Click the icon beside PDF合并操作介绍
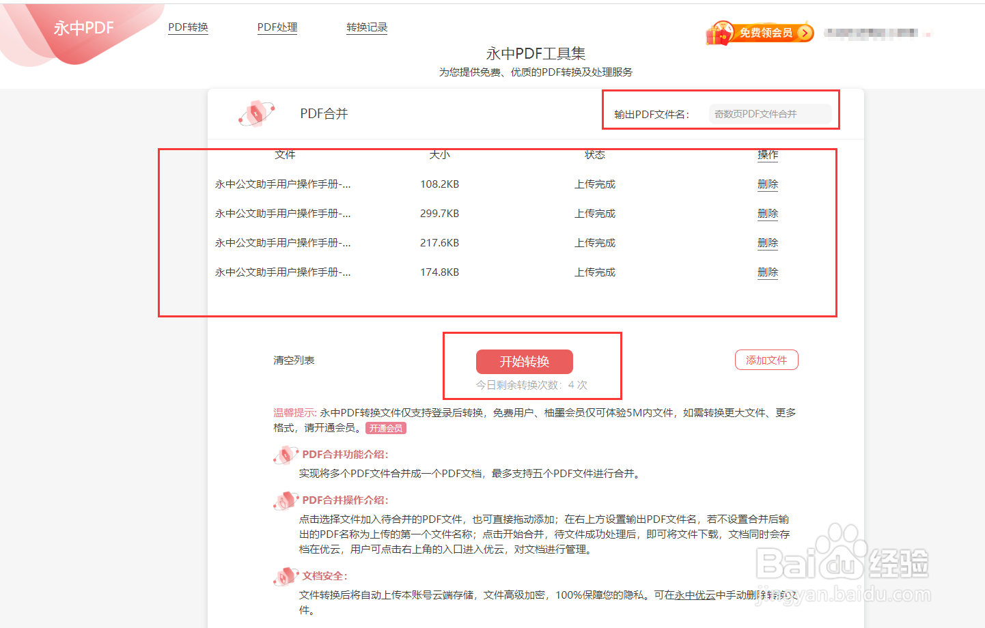Image resolution: width=985 pixels, height=628 pixels. 286,500
